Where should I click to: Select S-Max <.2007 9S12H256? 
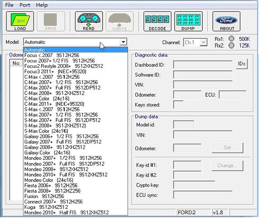(x=75, y=109)
